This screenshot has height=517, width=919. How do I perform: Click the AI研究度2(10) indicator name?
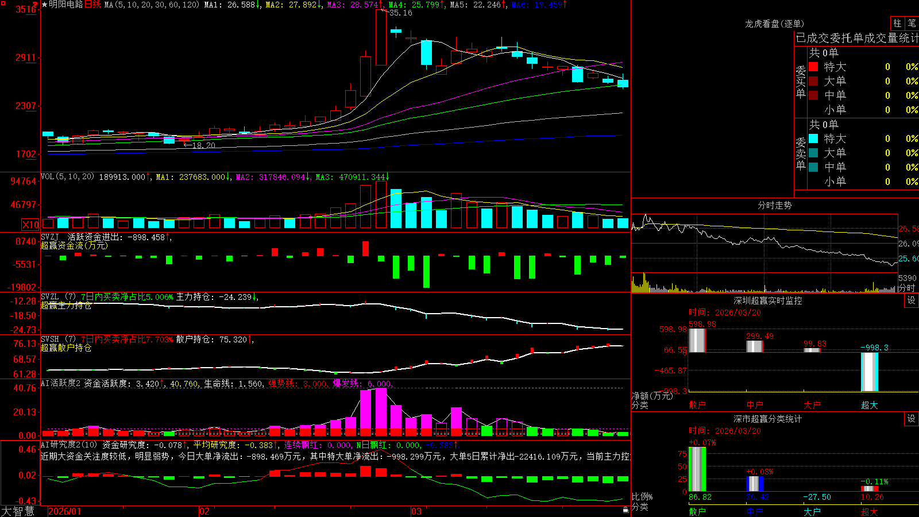pos(69,445)
